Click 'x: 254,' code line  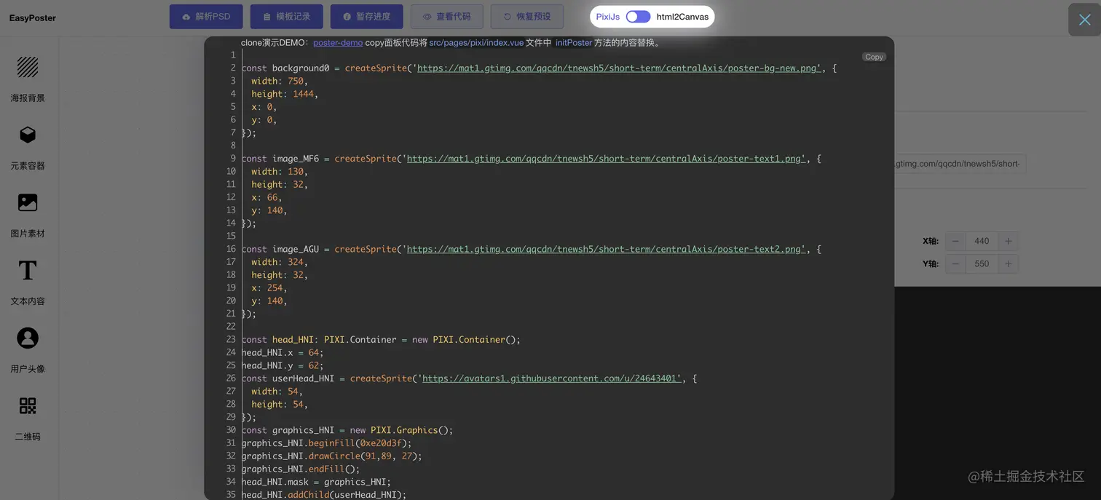(x=269, y=287)
